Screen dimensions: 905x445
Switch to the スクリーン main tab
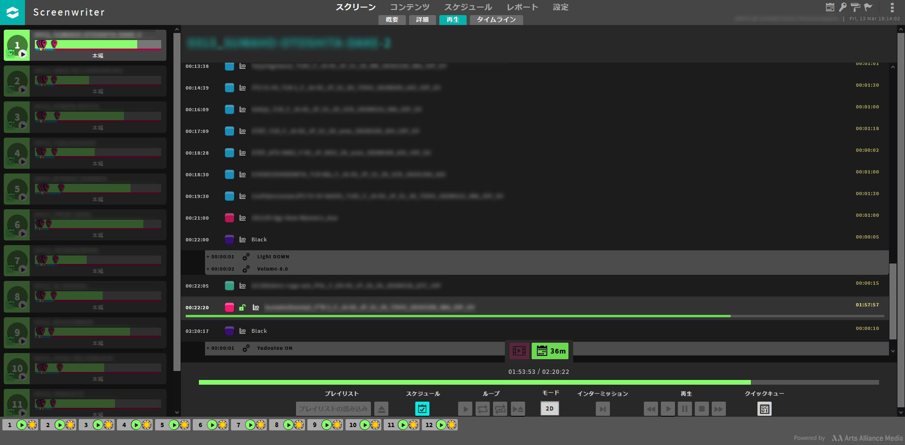tap(355, 7)
